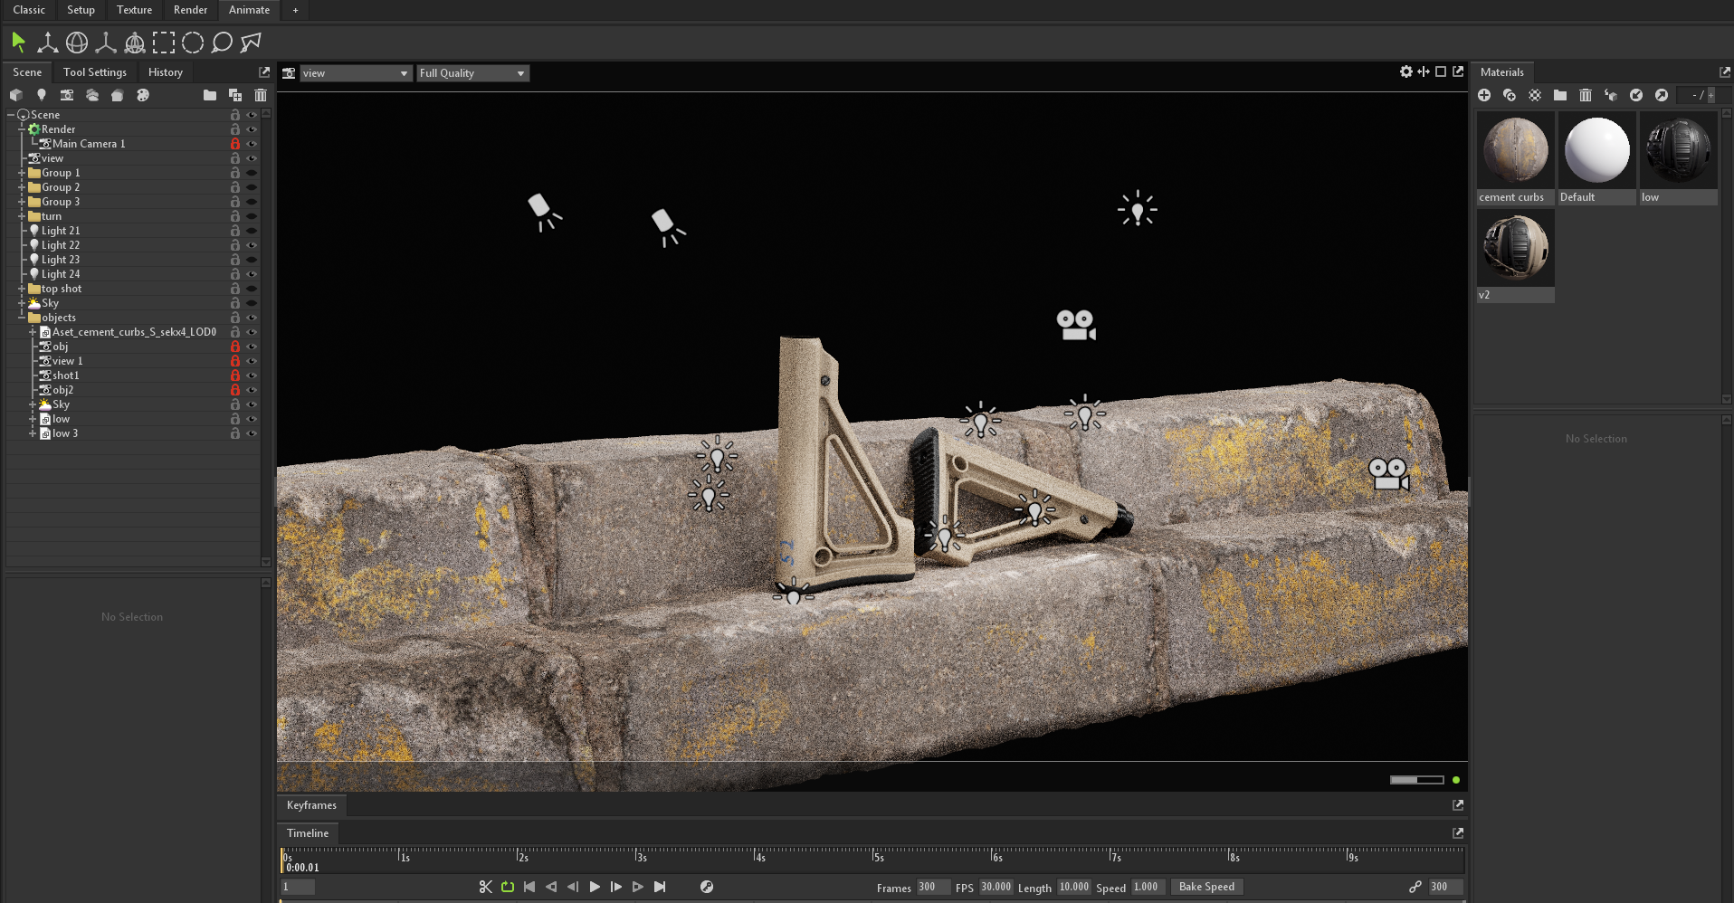The image size is (1734, 903).
Task: Add a camera using the camera icon
Action: coord(66,95)
